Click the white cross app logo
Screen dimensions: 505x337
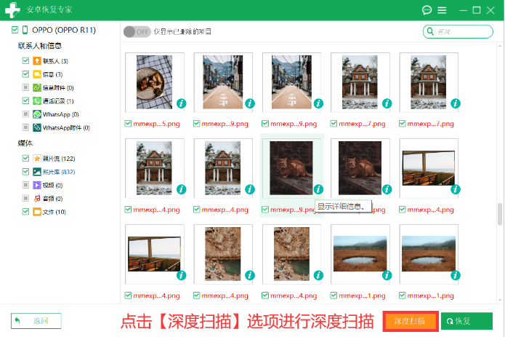pyautogui.click(x=12, y=10)
